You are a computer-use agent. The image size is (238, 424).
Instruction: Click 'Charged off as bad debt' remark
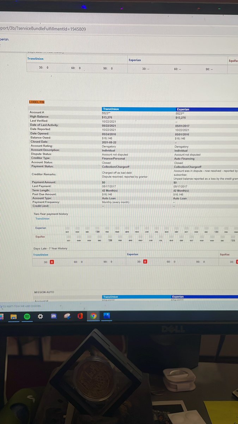click(x=117, y=173)
